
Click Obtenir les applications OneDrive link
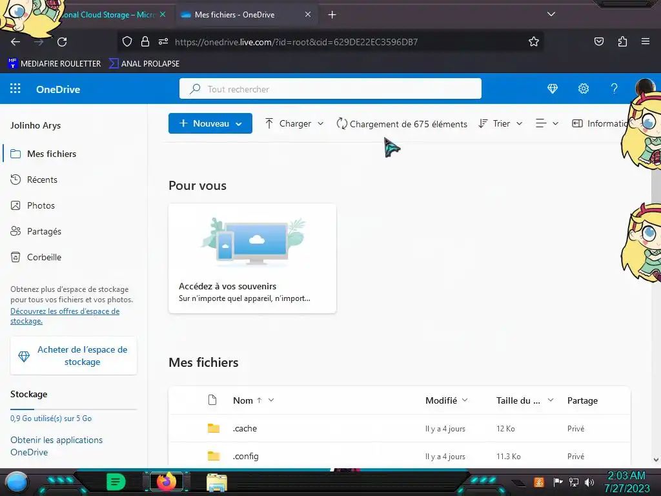pos(57,446)
